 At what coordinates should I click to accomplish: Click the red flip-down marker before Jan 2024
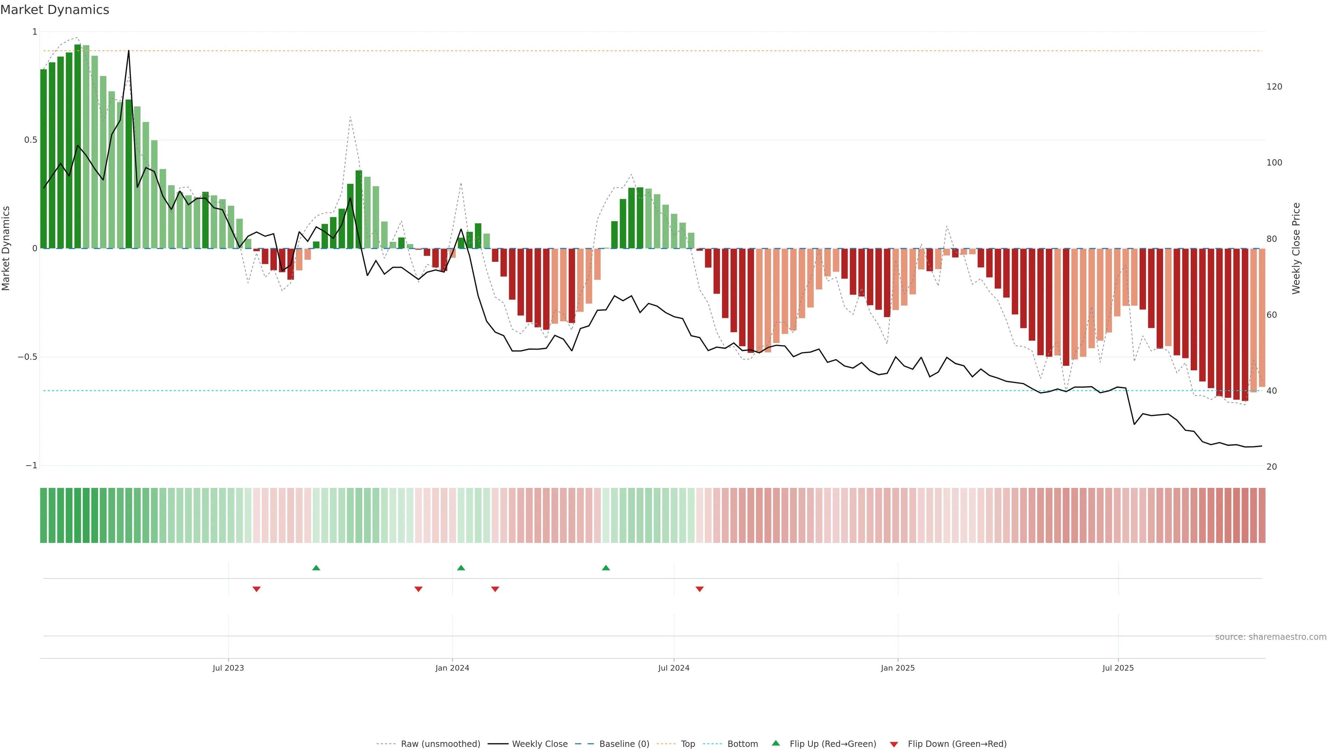418,589
